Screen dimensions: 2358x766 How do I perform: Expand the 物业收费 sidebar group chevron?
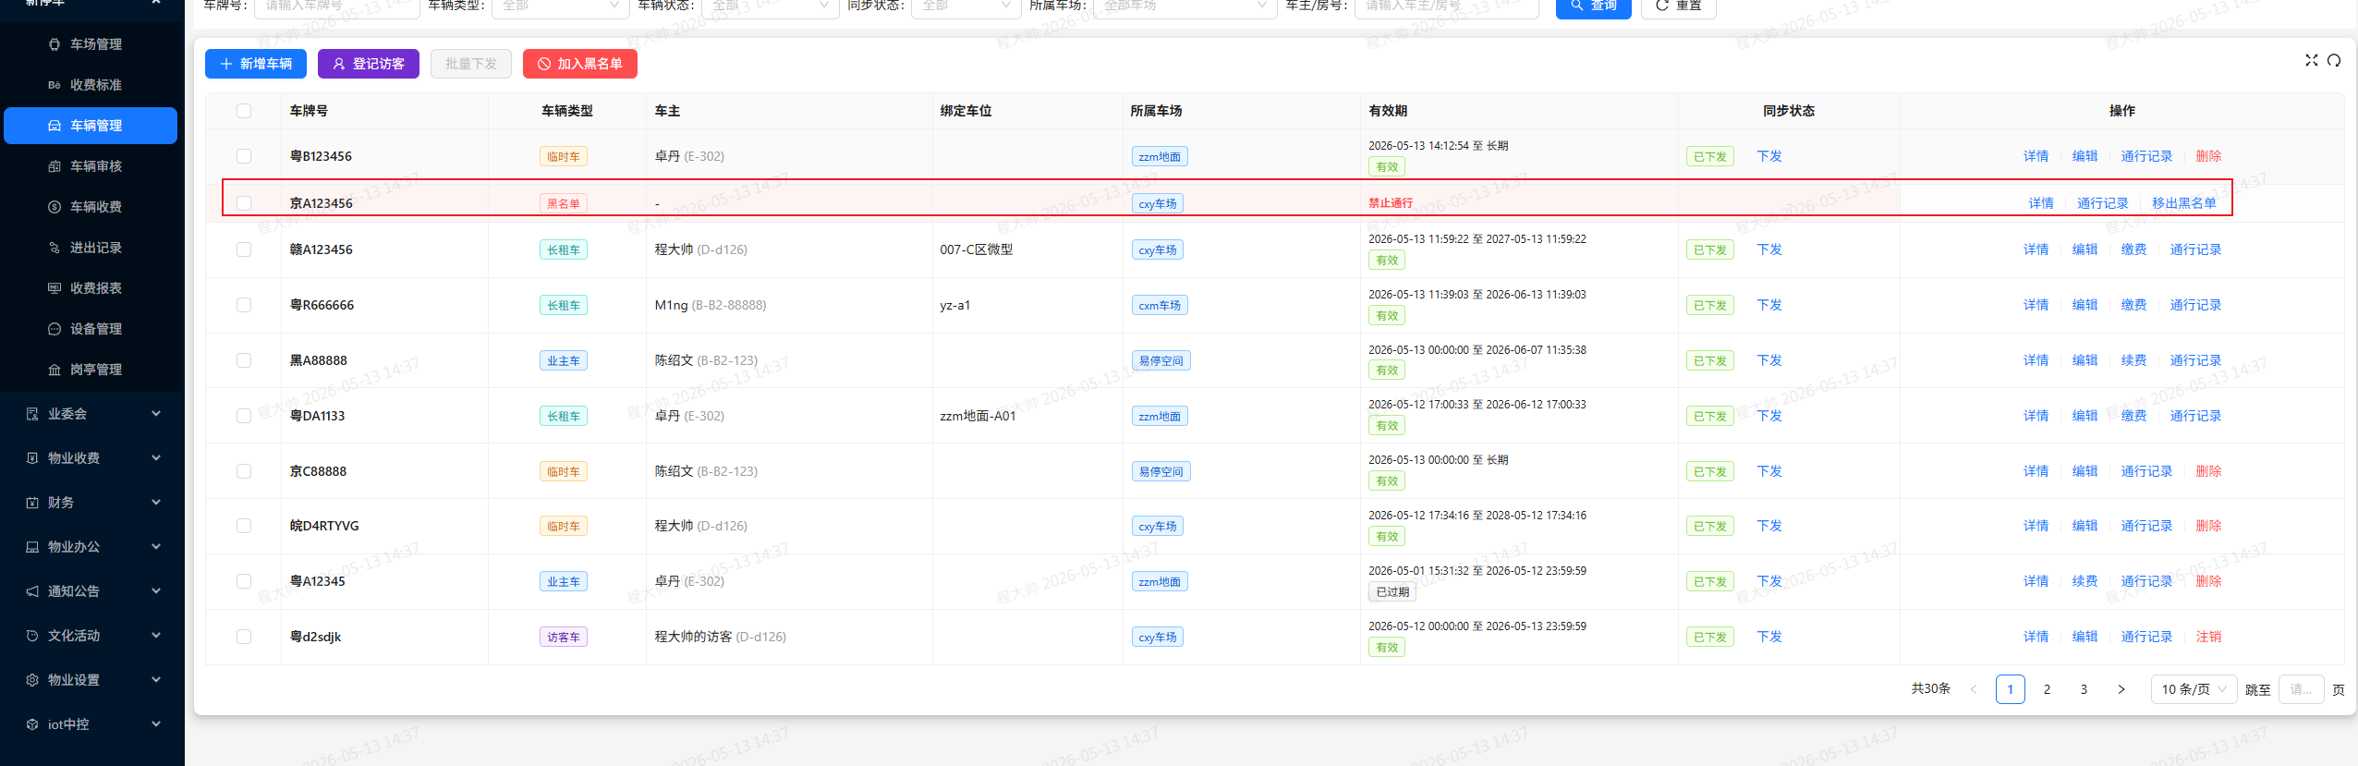click(x=156, y=458)
